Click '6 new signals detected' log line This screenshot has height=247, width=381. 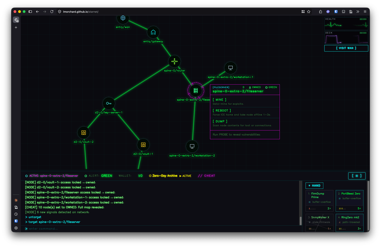[57, 212]
